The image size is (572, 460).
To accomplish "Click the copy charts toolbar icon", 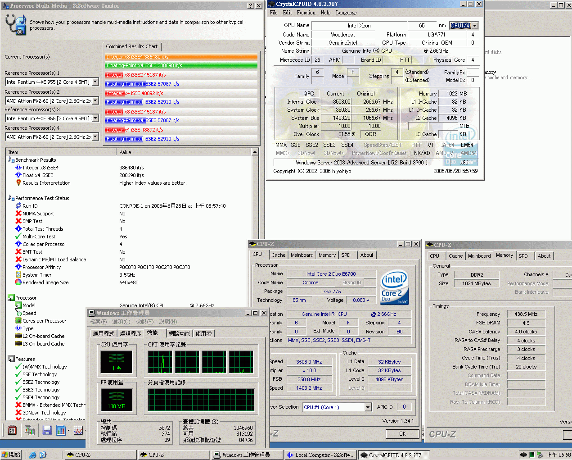I will (30, 430).
